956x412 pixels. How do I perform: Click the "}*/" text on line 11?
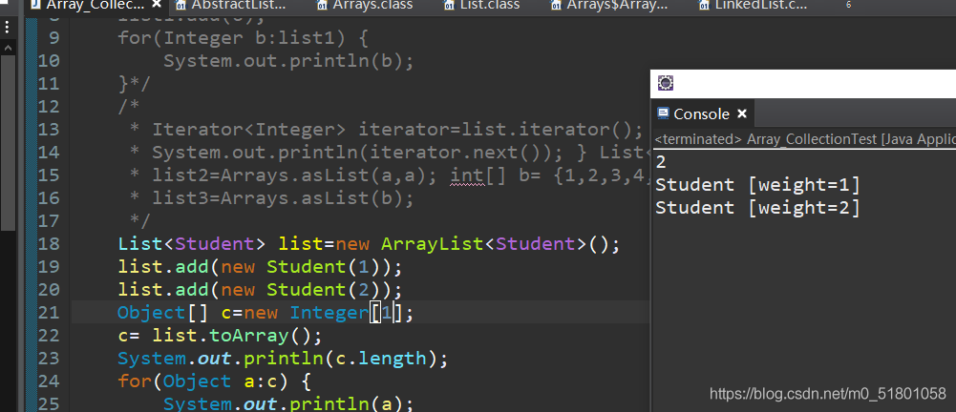pos(135,83)
